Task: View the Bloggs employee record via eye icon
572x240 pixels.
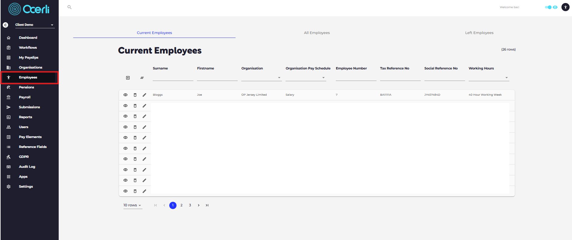Action: click(x=126, y=95)
